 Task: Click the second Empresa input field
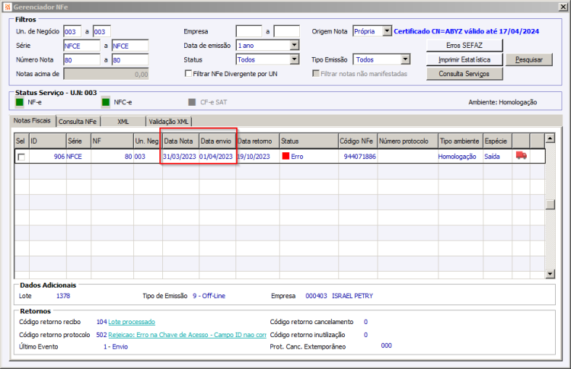click(x=286, y=31)
